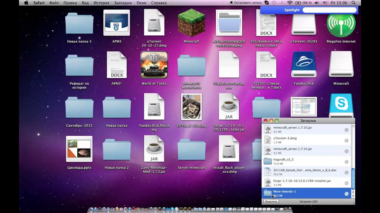The image size is (380, 213).
Task: Open the Вид menu
Action: pyautogui.click(x=85, y=3)
